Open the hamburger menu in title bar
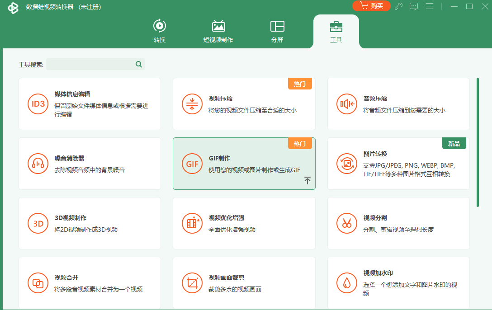The width and height of the screenshot is (492, 310). tap(430, 6)
